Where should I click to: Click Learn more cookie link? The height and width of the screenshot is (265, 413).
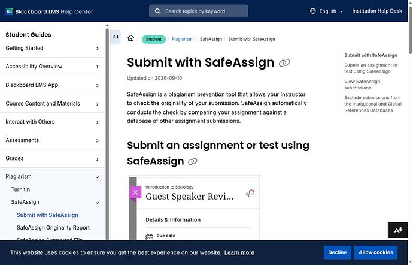[239, 252]
